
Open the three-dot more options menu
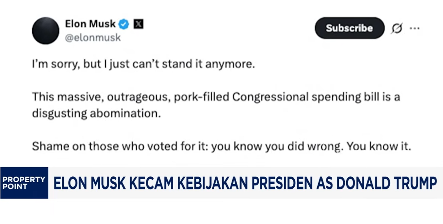415,28
